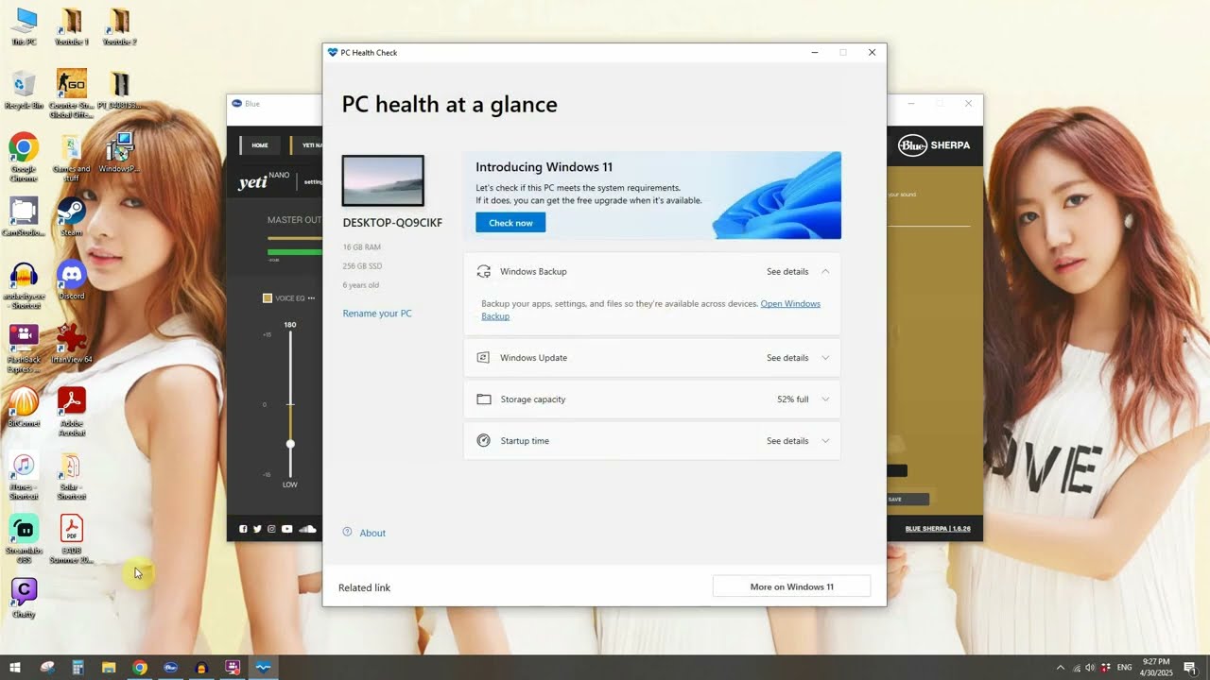Screen dimensions: 1210x680
Task: Click the 256 GB SSD text
Action: pos(362,266)
